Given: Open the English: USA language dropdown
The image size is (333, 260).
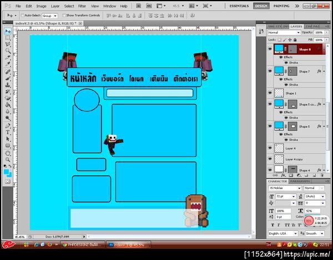Looking at the screenshot, I should [283, 233].
